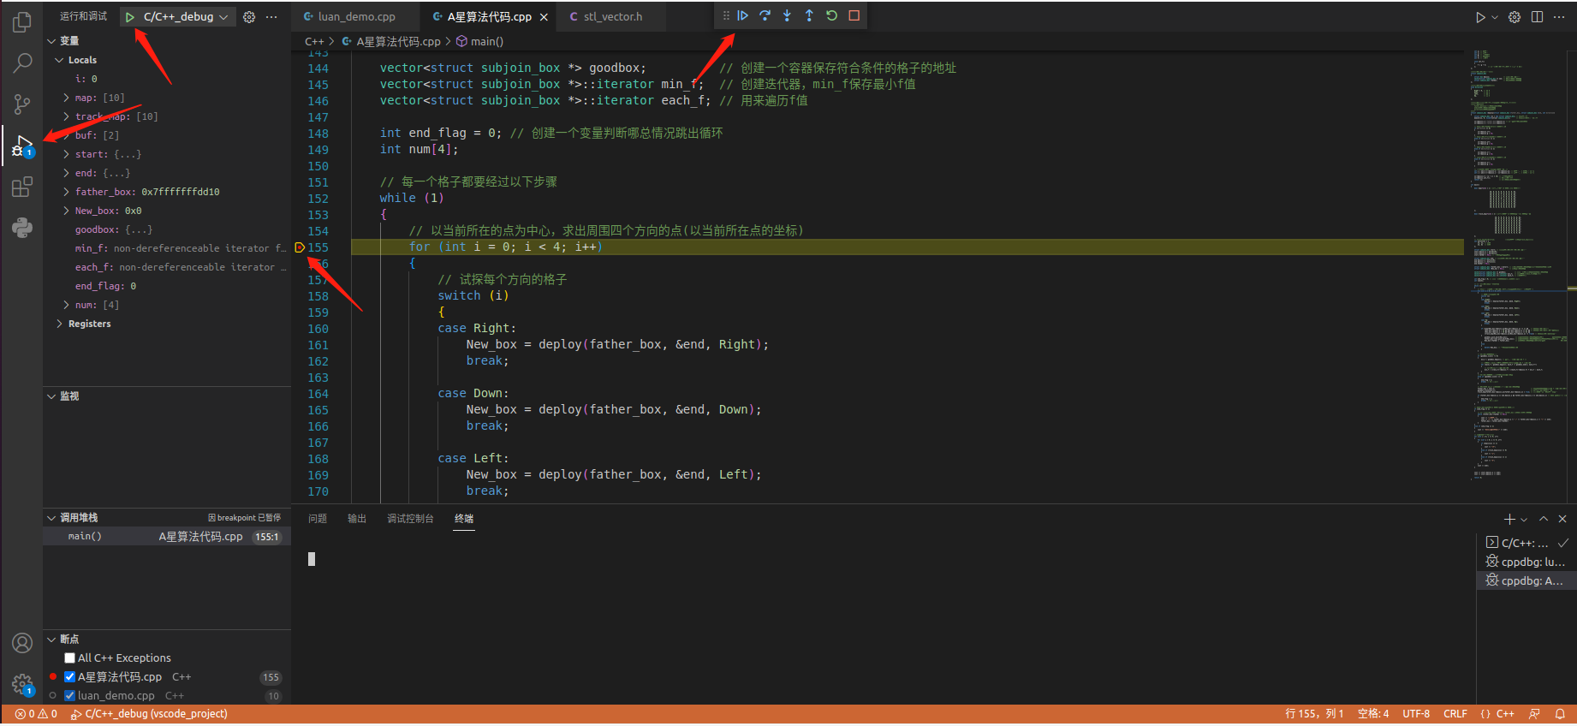Collapse the Locals tree node
The height and width of the screenshot is (726, 1577).
pyautogui.click(x=59, y=60)
